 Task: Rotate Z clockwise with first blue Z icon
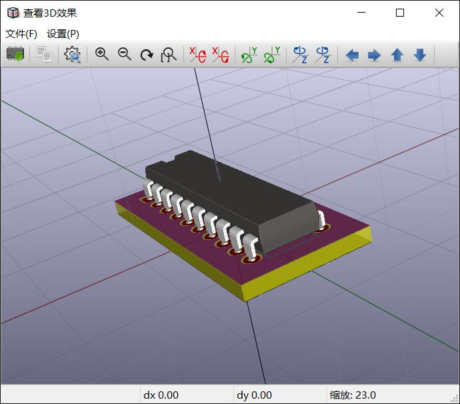coord(301,55)
